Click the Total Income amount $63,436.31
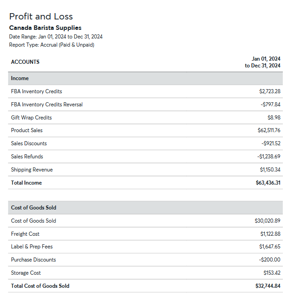This screenshot has width=291, height=300. click(268, 183)
